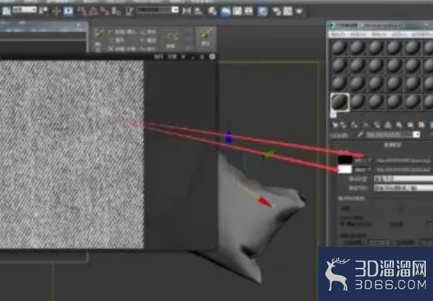Open the Schematic View icon
The image size is (433, 301).
tap(249, 11)
